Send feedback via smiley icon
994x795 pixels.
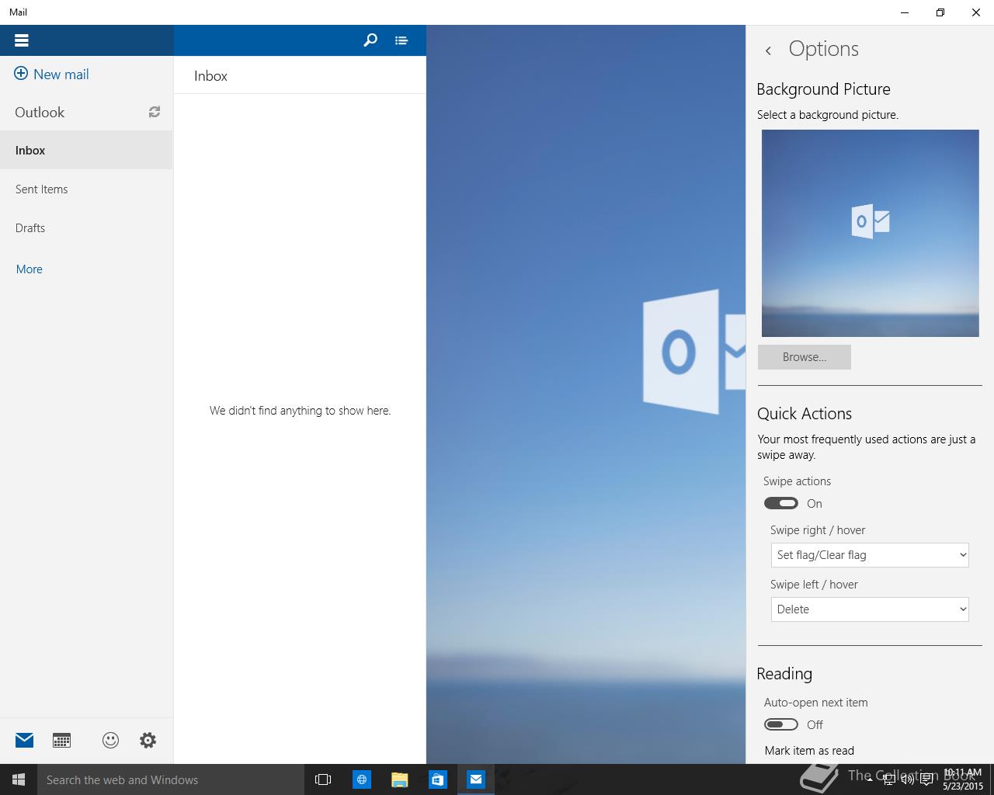click(110, 740)
